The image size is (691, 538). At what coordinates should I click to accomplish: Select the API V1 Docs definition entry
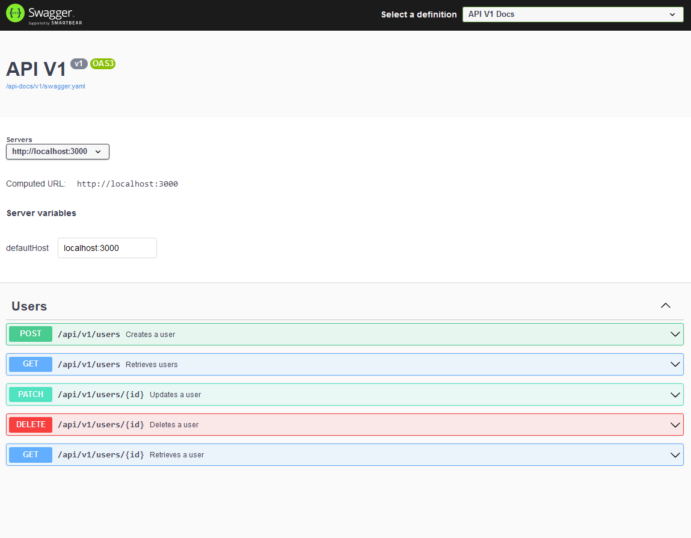point(572,14)
